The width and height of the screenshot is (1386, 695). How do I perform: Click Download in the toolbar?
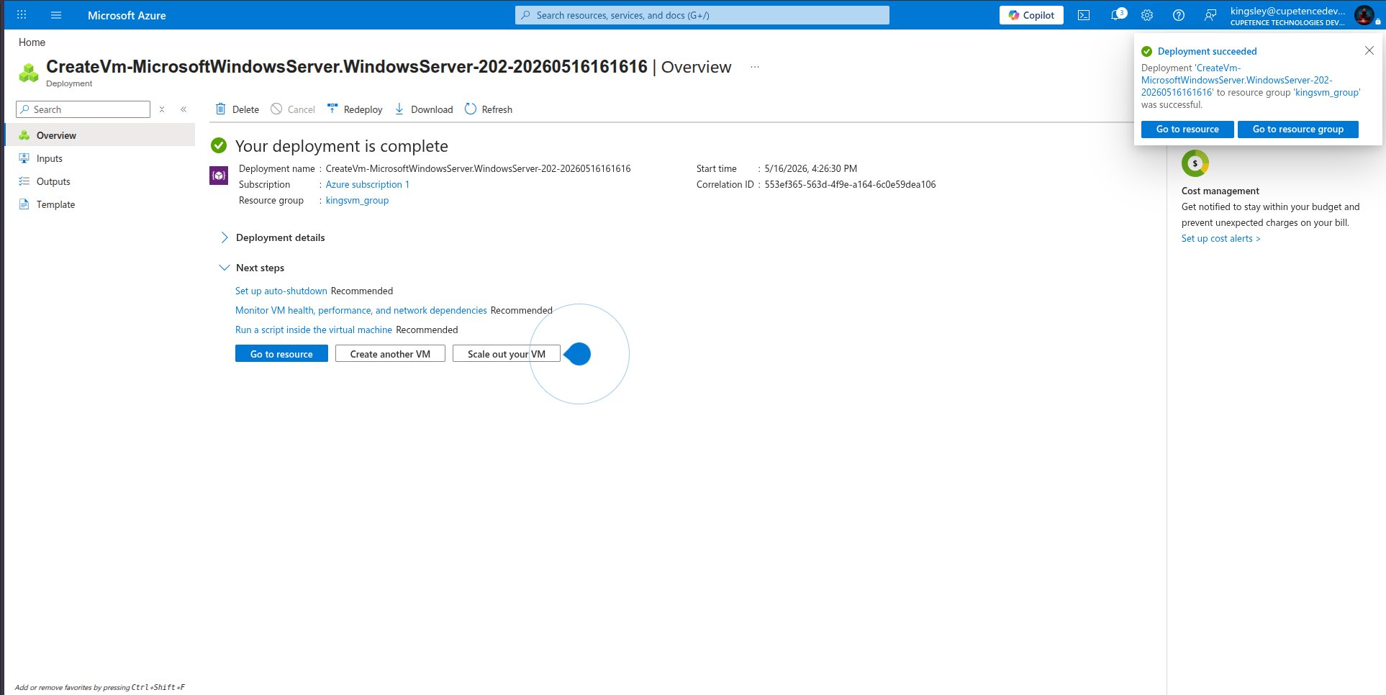(424, 109)
